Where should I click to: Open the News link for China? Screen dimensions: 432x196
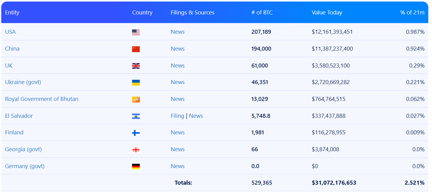tap(178, 49)
